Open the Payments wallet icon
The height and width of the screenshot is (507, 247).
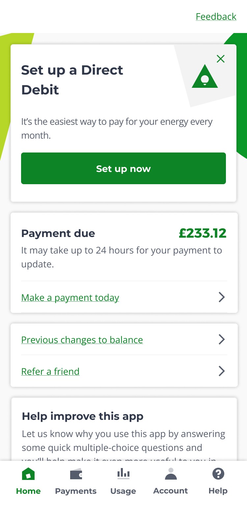click(x=76, y=474)
